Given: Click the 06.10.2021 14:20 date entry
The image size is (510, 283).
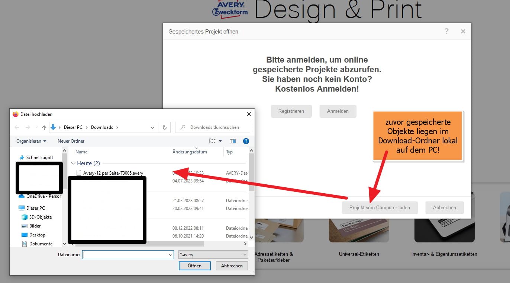Looking at the screenshot, I should point(188,236).
